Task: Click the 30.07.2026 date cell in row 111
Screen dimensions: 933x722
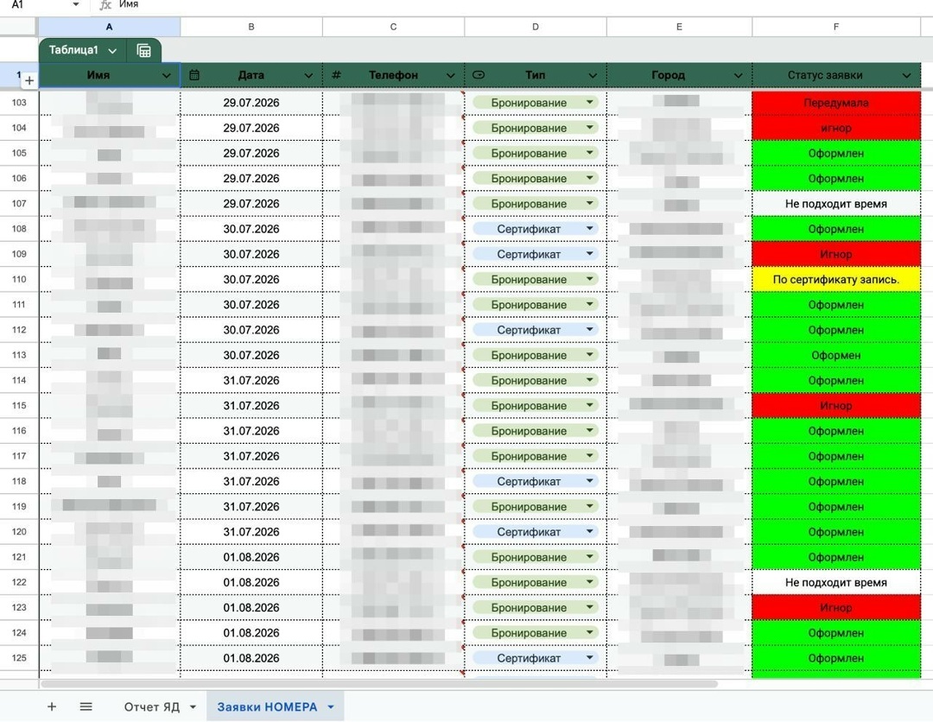Action: (x=251, y=305)
